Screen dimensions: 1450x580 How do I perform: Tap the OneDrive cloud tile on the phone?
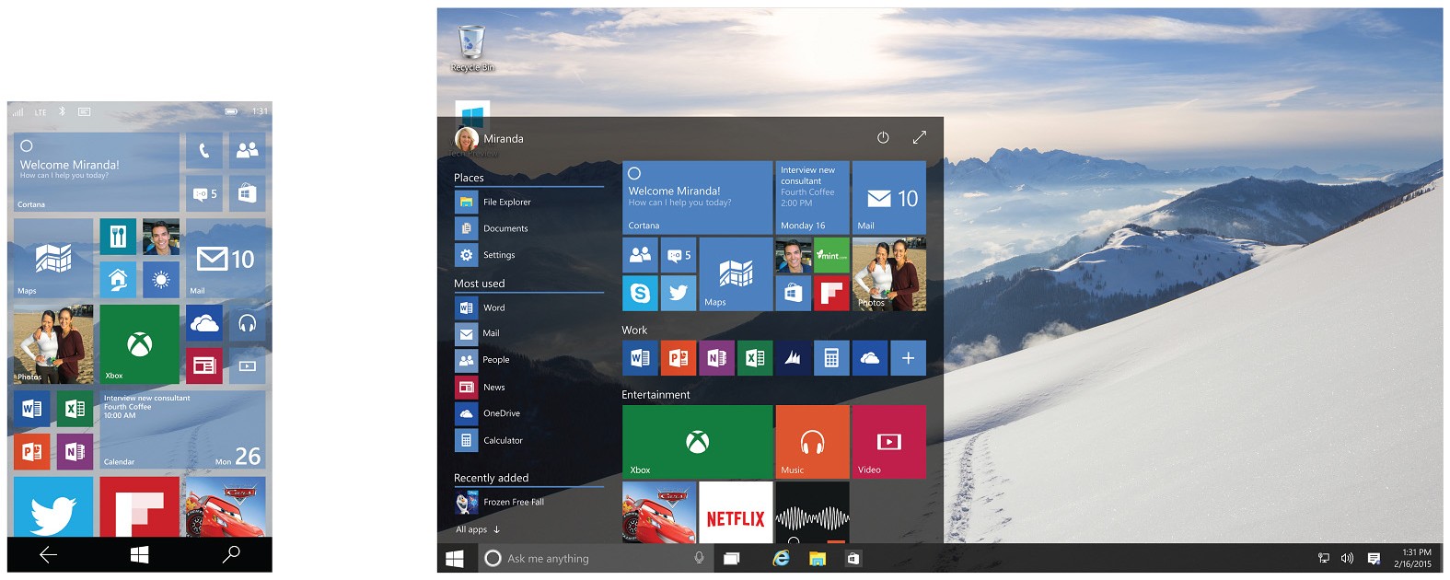(x=203, y=322)
